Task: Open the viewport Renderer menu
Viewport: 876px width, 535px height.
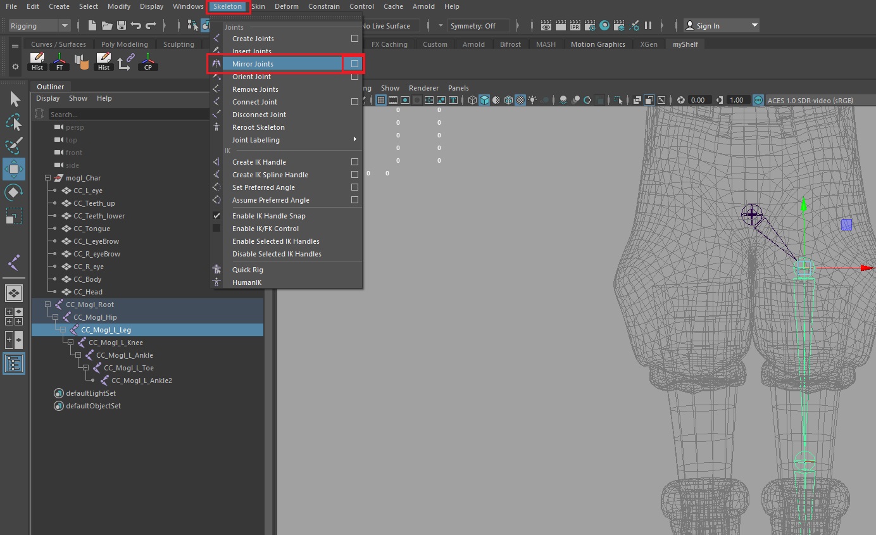Action: pos(423,88)
